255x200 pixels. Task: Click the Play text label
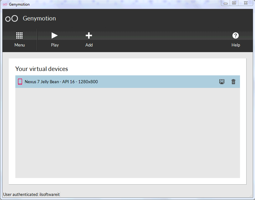coord(55,45)
